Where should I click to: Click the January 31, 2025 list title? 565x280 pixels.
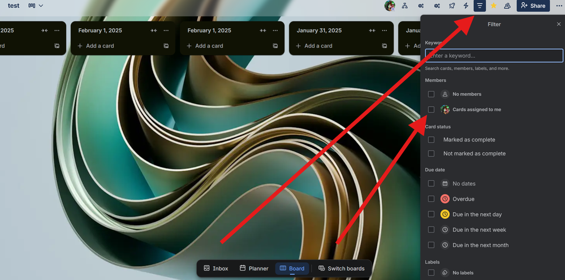(319, 31)
